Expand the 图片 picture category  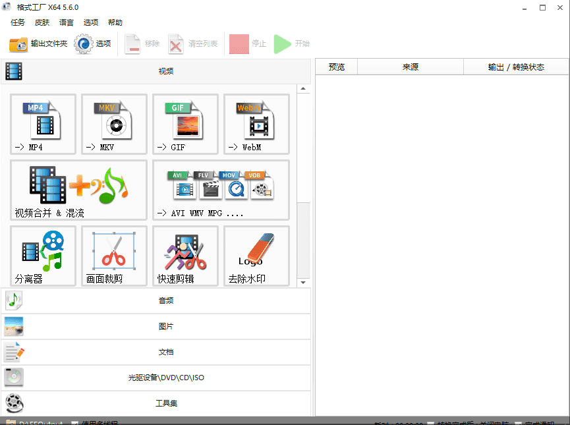165,326
